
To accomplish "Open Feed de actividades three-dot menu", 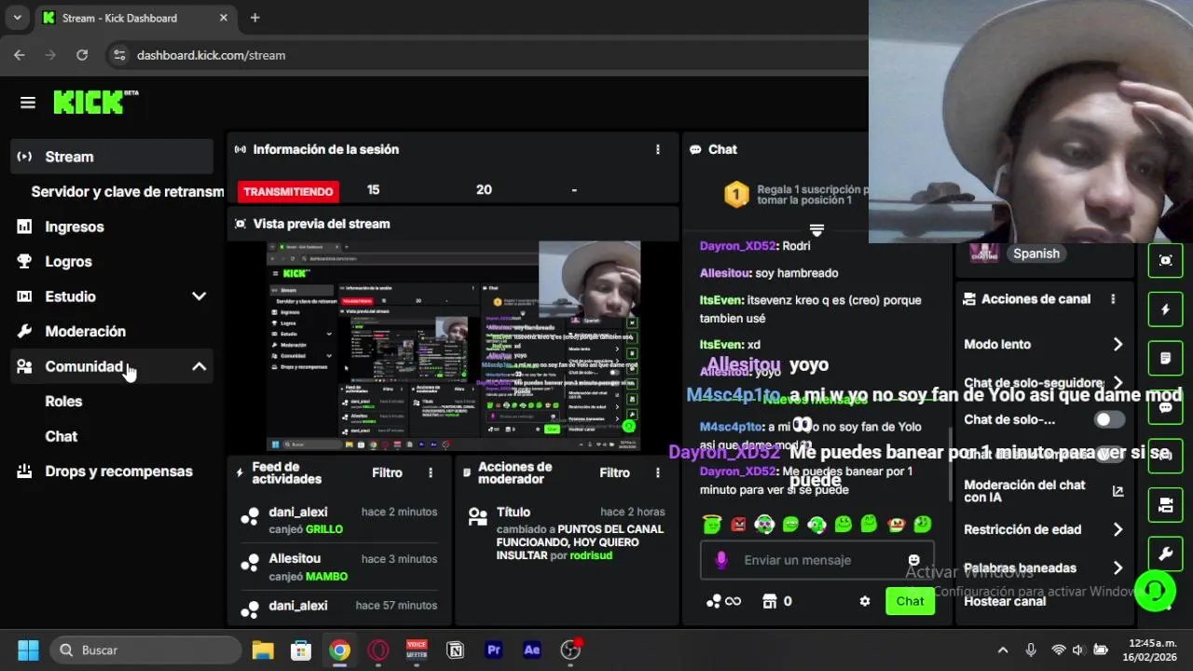I will coord(431,472).
